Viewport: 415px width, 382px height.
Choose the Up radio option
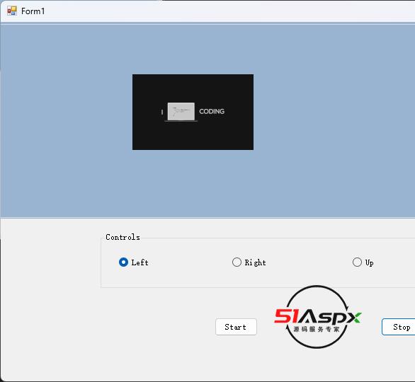click(x=357, y=262)
